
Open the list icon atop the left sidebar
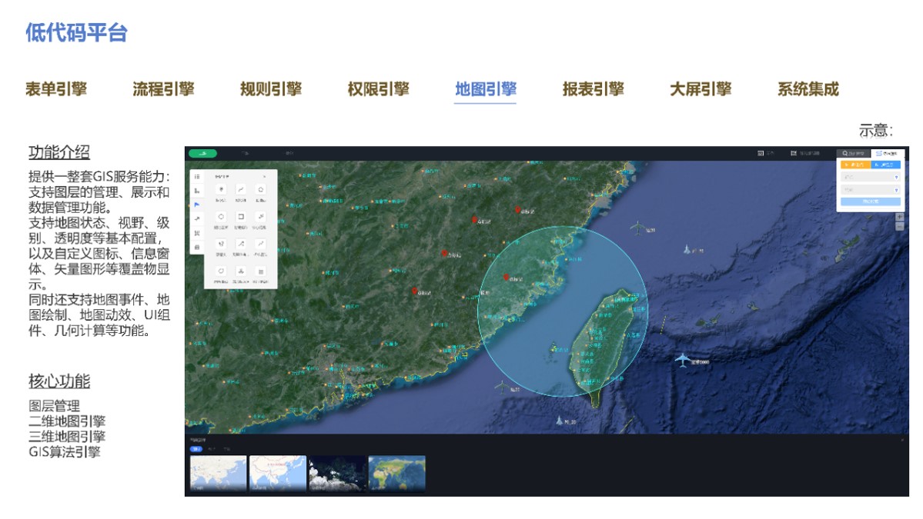(x=197, y=177)
